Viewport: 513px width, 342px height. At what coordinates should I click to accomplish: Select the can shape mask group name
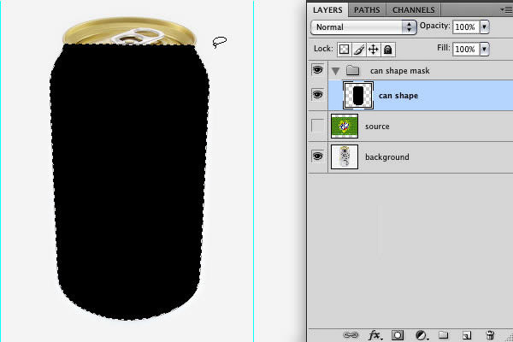(400, 71)
